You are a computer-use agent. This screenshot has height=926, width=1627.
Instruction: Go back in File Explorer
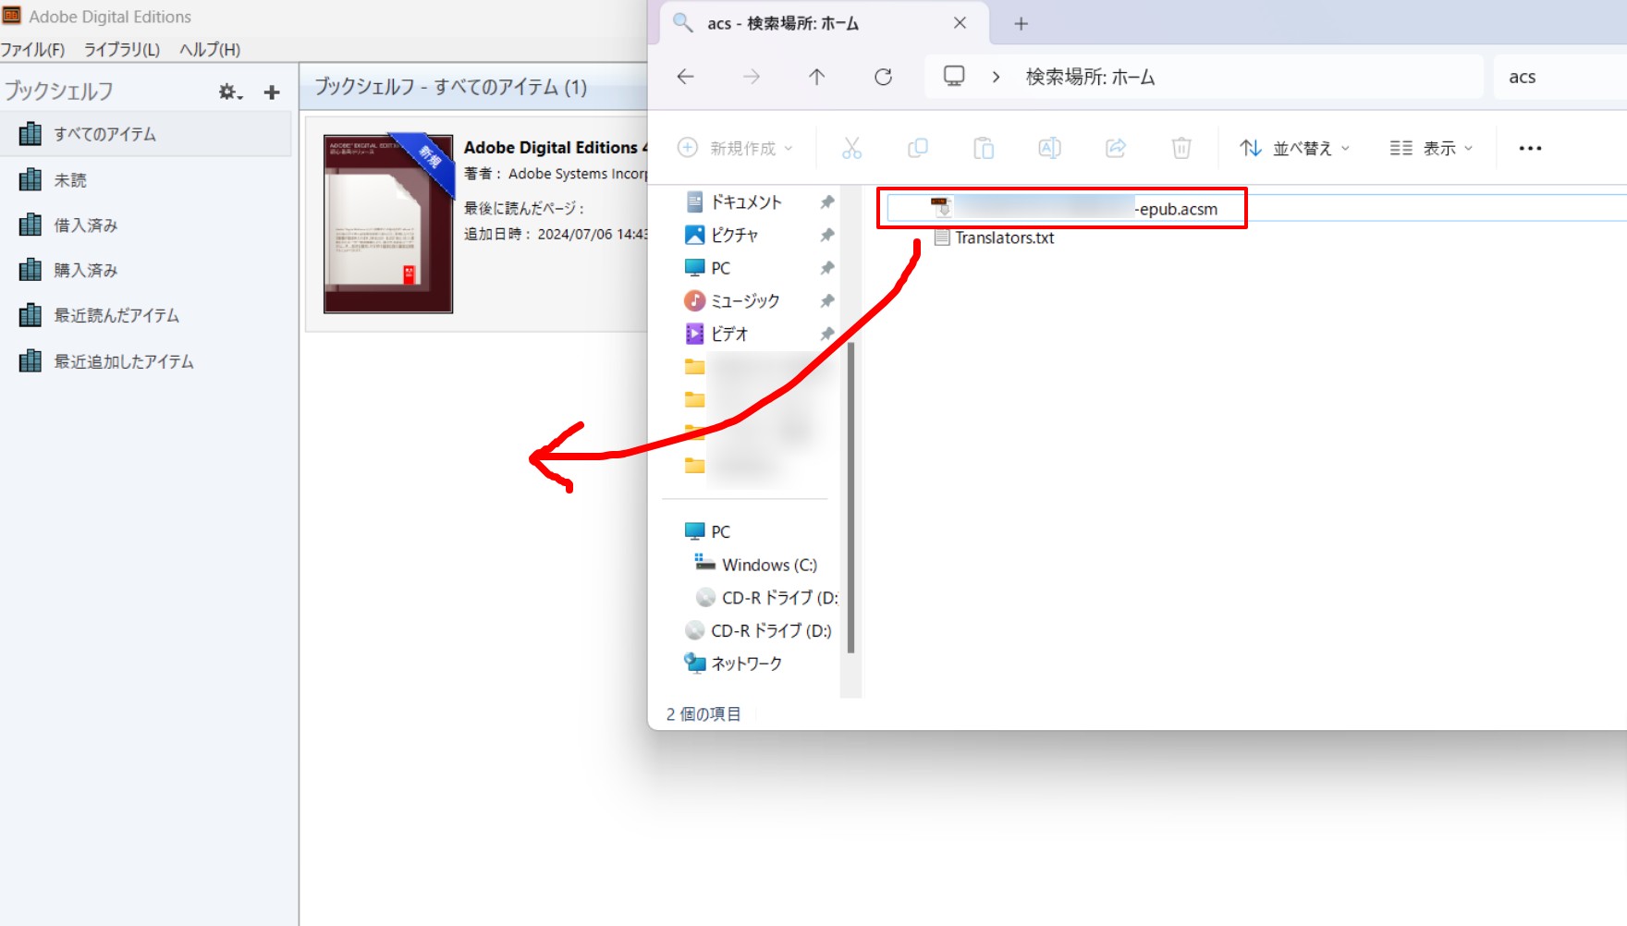coord(686,77)
